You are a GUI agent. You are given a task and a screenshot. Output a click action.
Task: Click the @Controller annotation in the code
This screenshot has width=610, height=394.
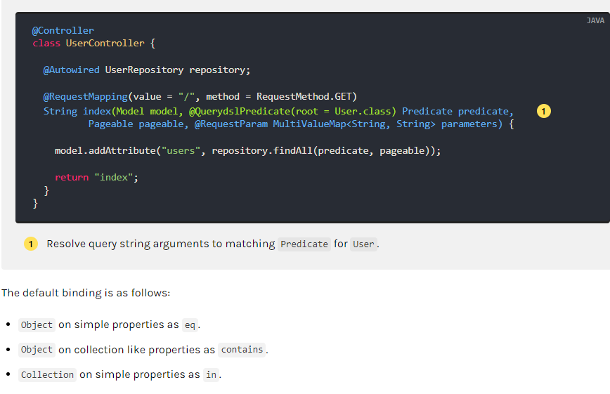coord(63,30)
